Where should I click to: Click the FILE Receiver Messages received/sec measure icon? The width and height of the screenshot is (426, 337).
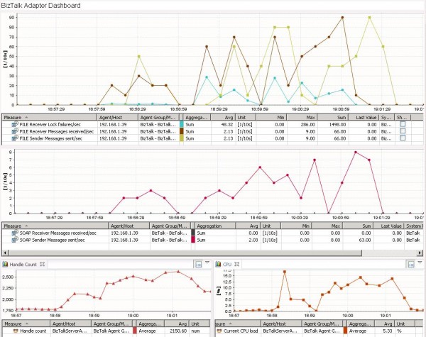15,131
